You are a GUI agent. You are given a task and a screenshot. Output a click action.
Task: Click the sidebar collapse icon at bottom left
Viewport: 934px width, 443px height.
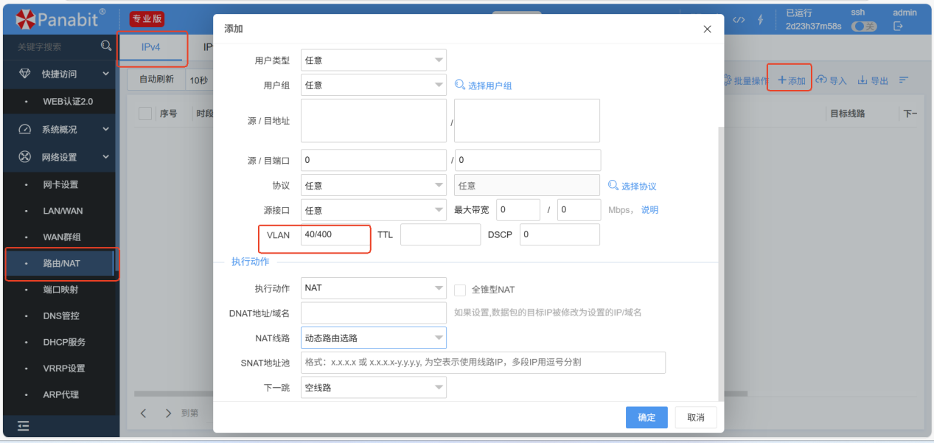pos(24,425)
